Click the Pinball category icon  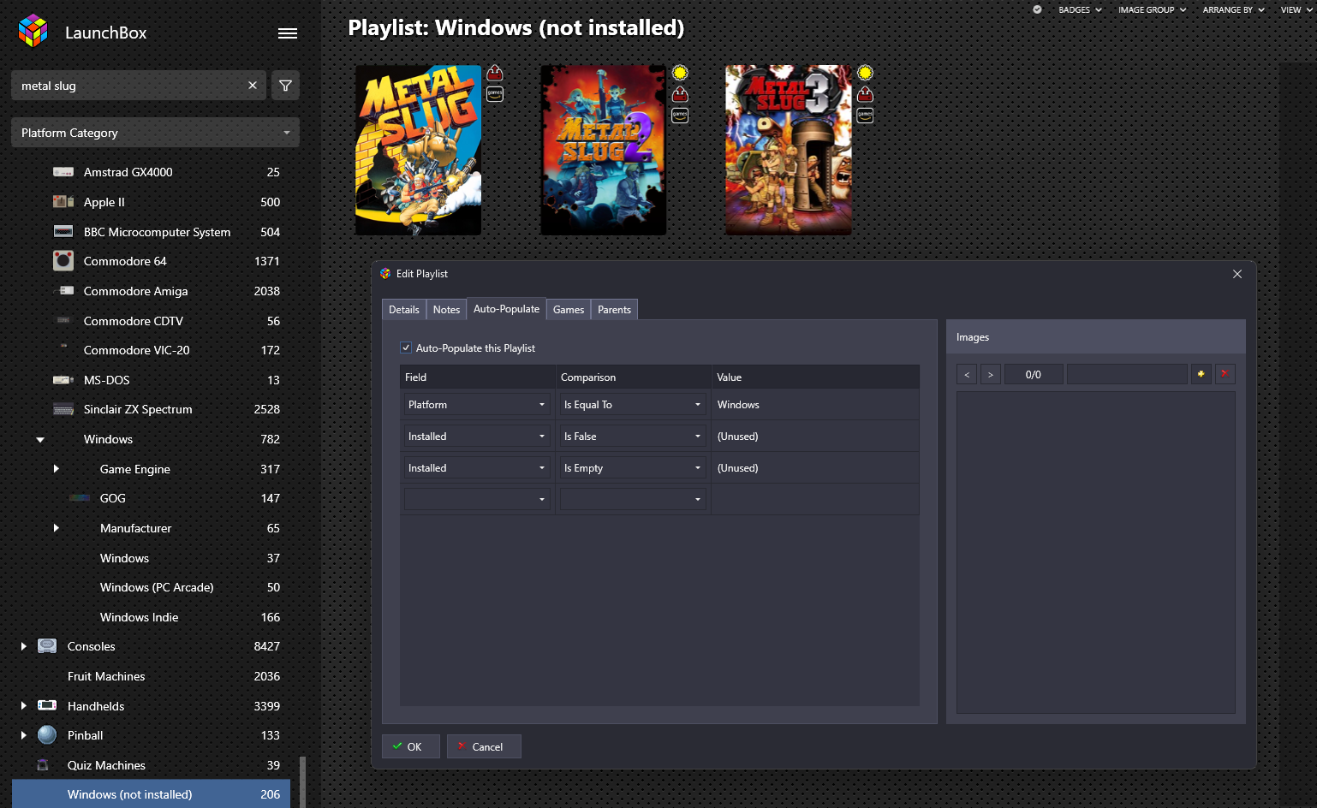click(47, 735)
